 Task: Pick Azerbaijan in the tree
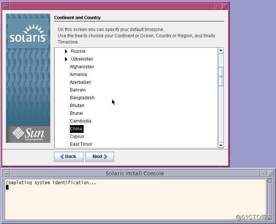pyautogui.click(x=80, y=82)
